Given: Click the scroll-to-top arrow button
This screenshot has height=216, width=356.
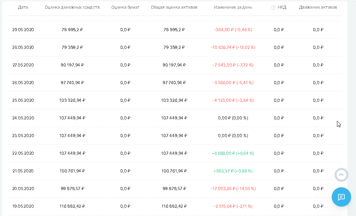Looking at the screenshot, I should click(341, 175).
